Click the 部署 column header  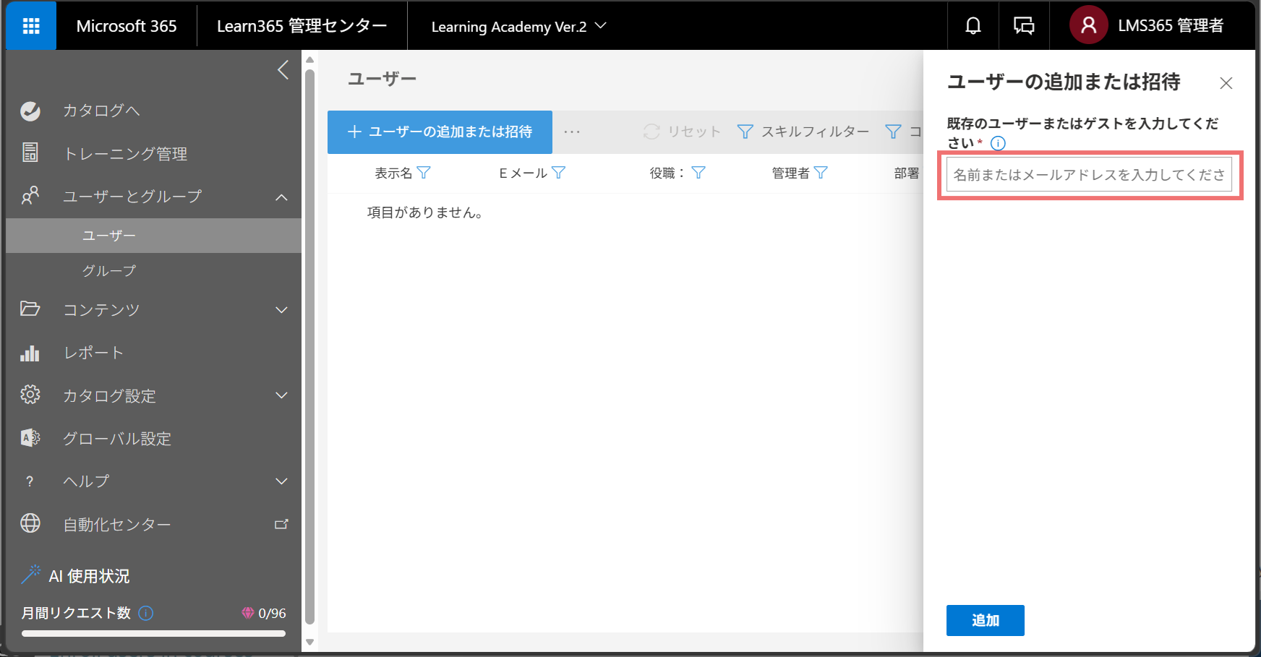pos(907,173)
